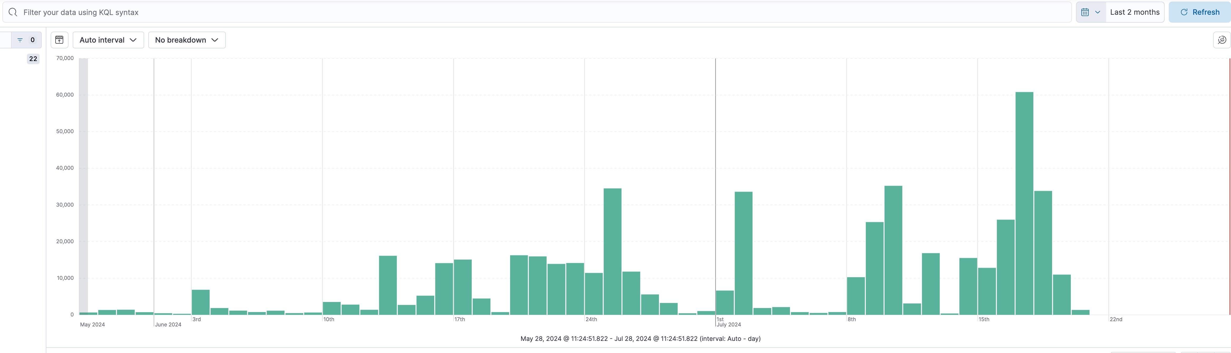
Task: Focus the KQL filter input field
Action: 526,12
